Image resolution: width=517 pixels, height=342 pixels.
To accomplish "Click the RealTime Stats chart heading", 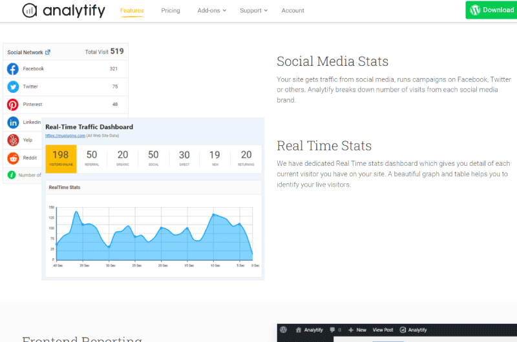I will click(64, 187).
